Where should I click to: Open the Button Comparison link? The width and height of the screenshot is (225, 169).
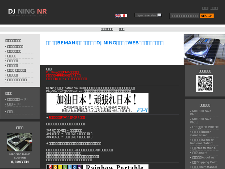tap(201, 133)
